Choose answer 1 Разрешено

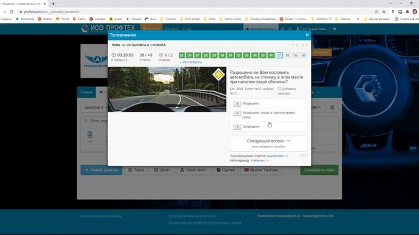[268, 104]
